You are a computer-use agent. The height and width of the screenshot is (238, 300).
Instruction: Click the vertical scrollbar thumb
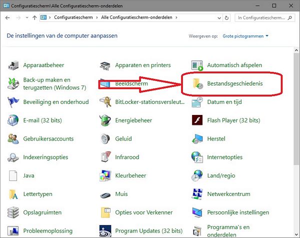(x=296, y=109)
